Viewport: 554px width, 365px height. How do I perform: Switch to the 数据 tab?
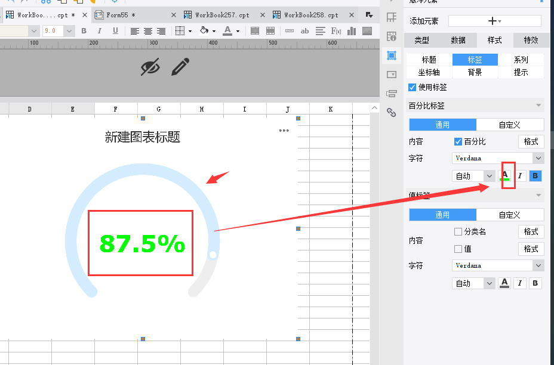tap(458, 40)
